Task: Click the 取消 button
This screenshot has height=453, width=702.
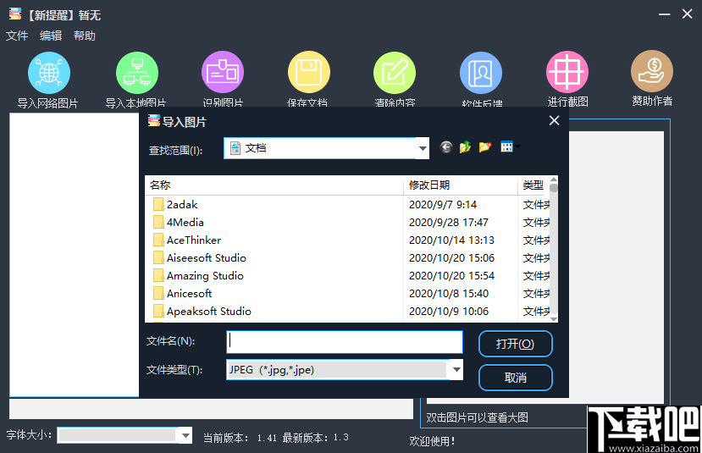Action: pyautogui.click(x=516, y=378)
